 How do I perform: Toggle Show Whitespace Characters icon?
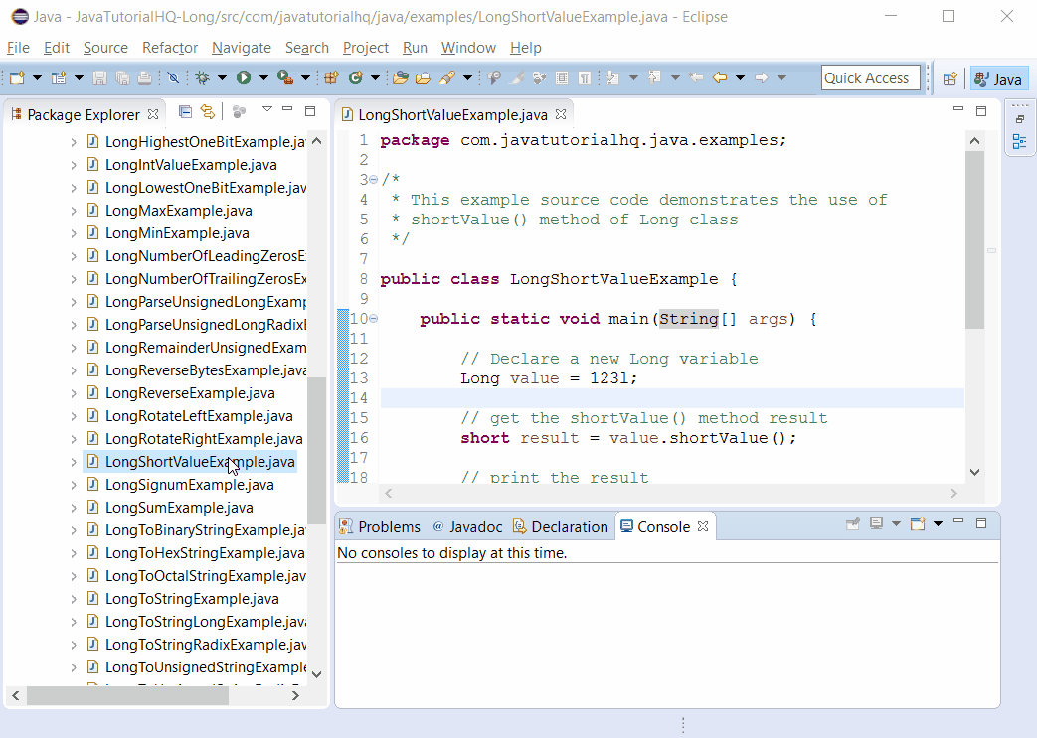click(x=584, y=77)
